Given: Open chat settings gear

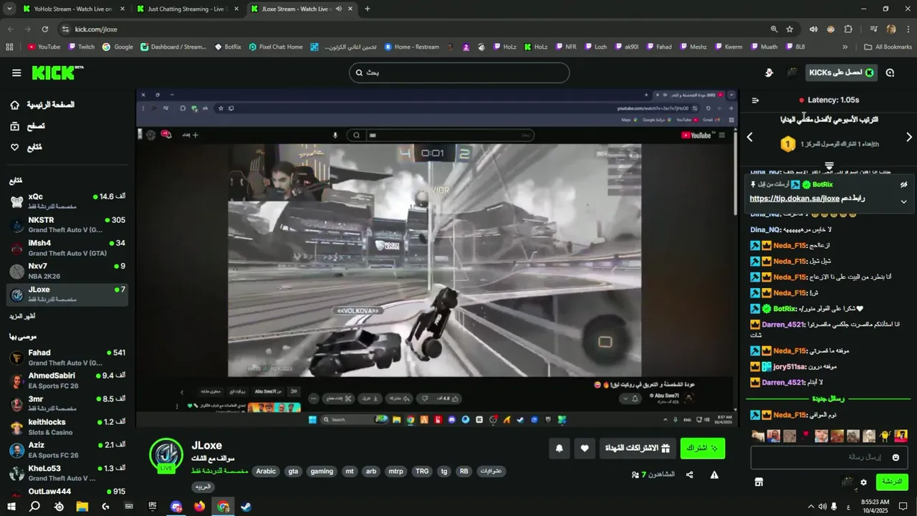Looking at the screenshot, I should click(863, 482).
